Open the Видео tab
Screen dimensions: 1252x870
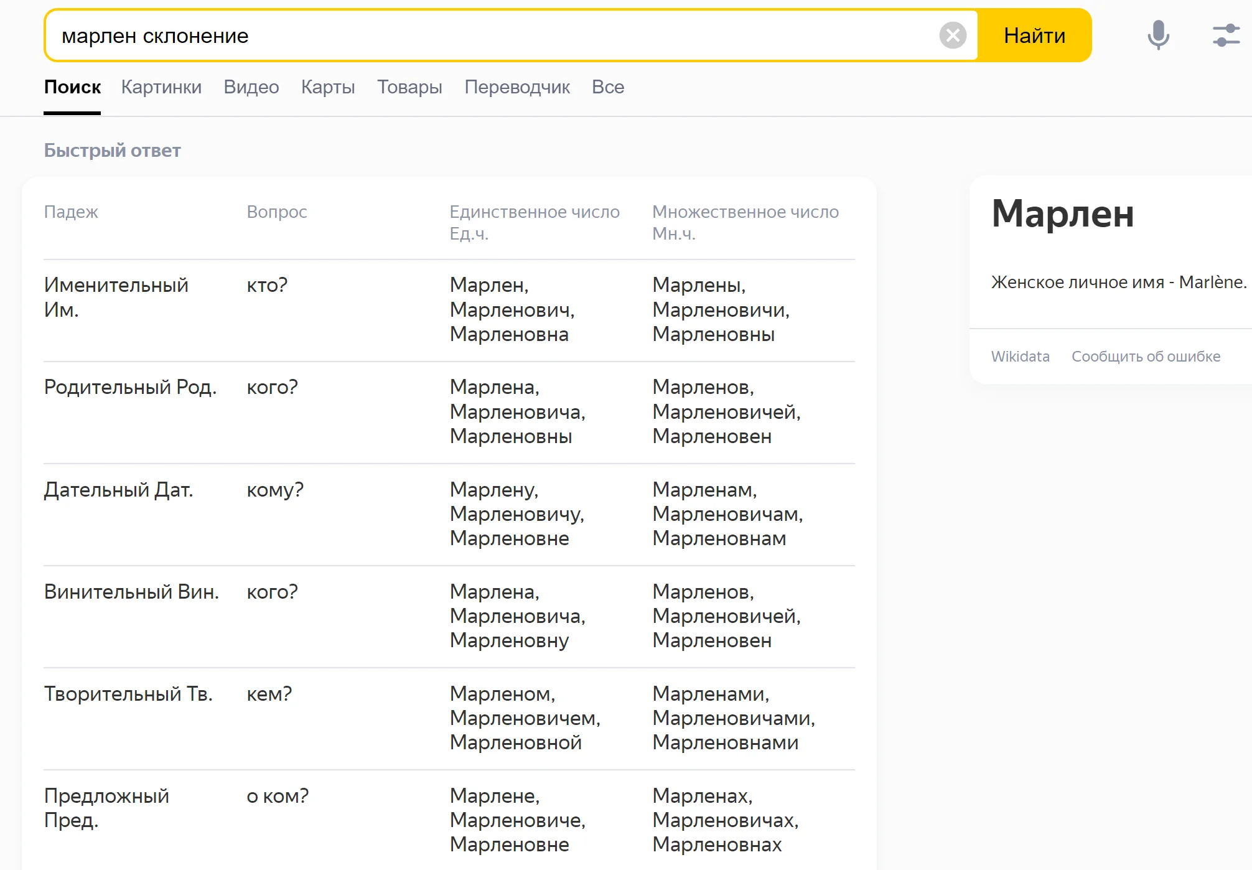coord(251,87)
